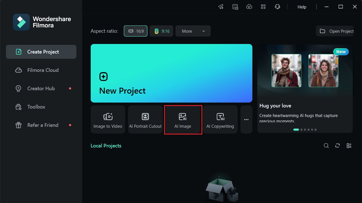Select the last banner carousel dot

pos(316,130)
